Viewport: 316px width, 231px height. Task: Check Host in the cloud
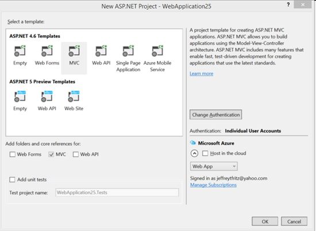pos(205,153)
